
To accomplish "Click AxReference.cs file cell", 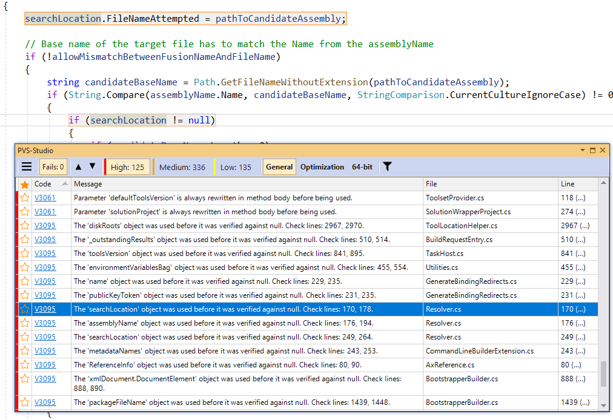I will click(x=491, y=364).
